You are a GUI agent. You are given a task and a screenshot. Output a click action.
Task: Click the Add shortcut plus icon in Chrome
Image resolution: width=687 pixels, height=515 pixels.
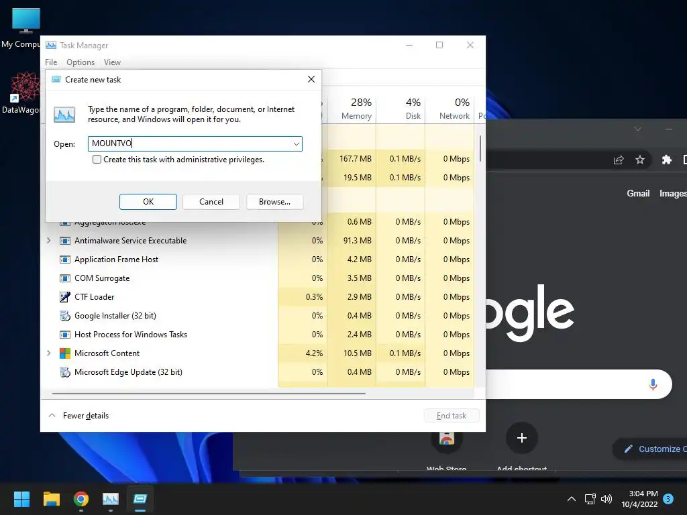[x=521, y=438]
